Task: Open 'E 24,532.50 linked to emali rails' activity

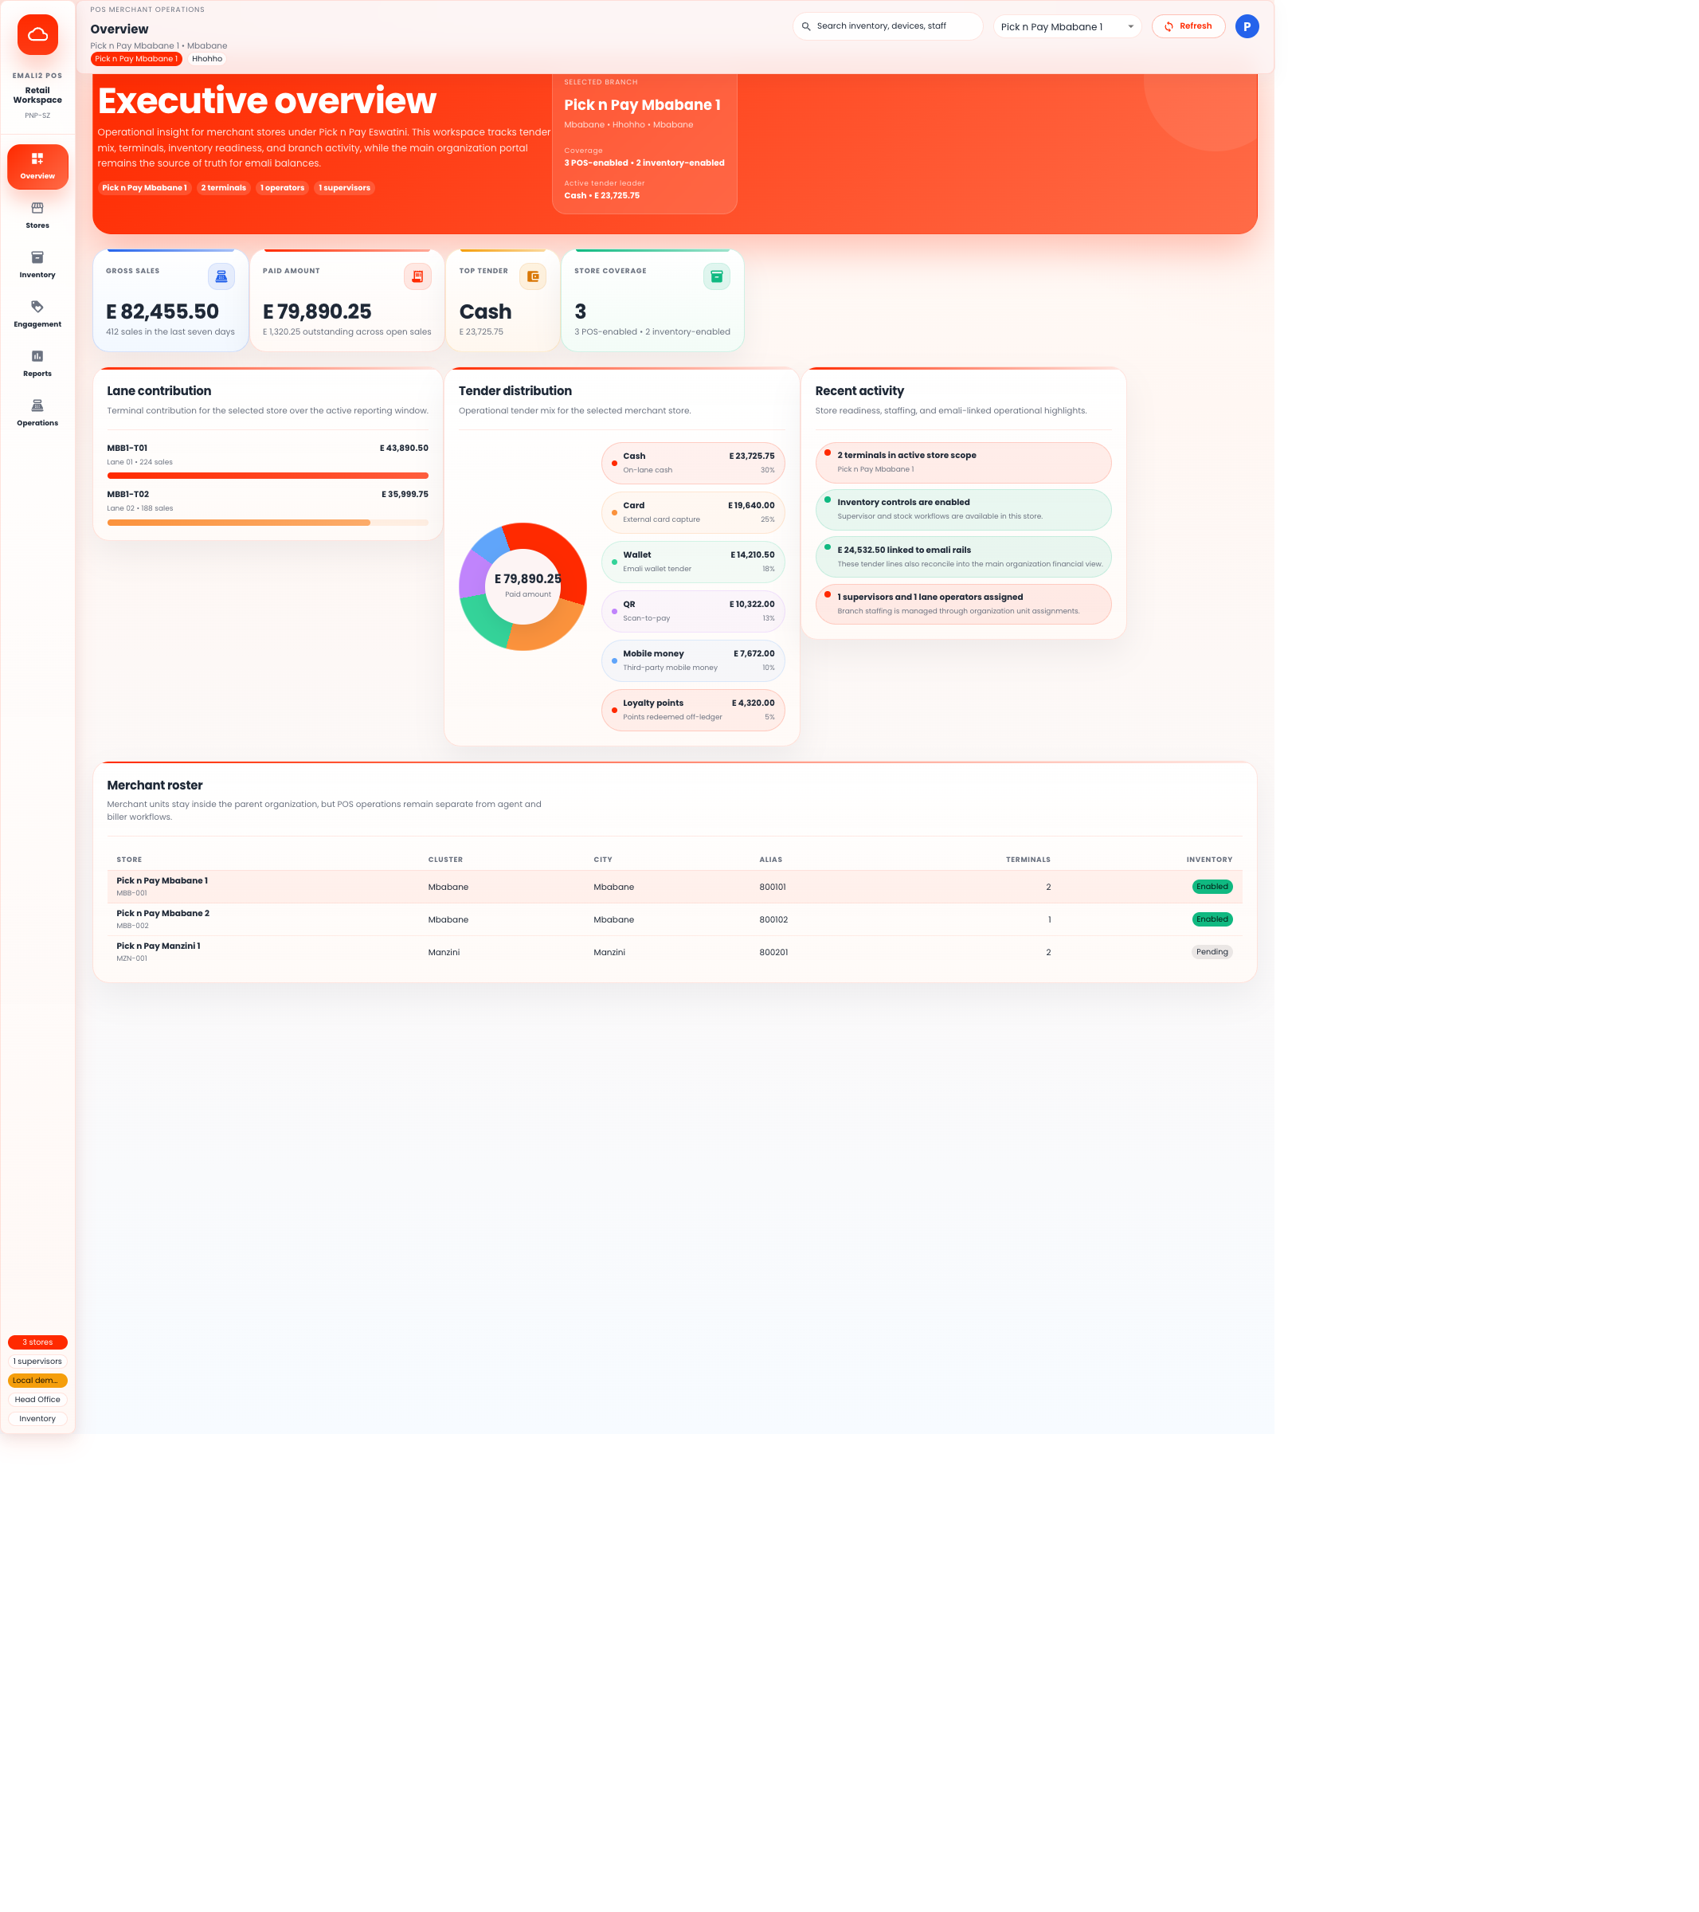Action: click(x=963, y=558)
